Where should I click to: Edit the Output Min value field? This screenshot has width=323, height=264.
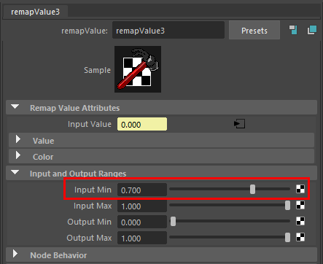pyautogui.click(x=142, y=222)
